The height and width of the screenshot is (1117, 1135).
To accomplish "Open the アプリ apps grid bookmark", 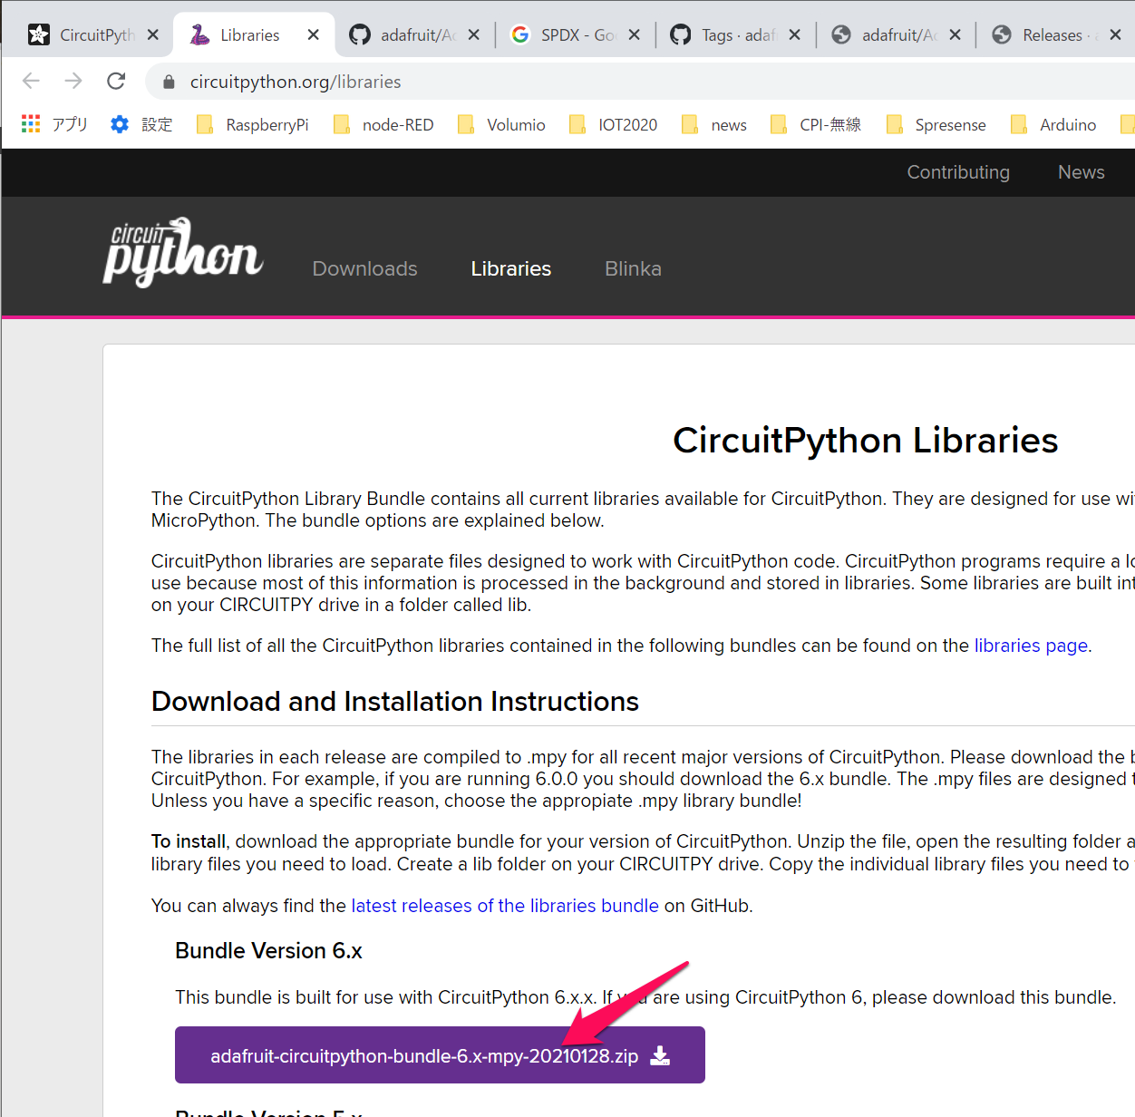I will pyautogui.click(x=30, y=124).
